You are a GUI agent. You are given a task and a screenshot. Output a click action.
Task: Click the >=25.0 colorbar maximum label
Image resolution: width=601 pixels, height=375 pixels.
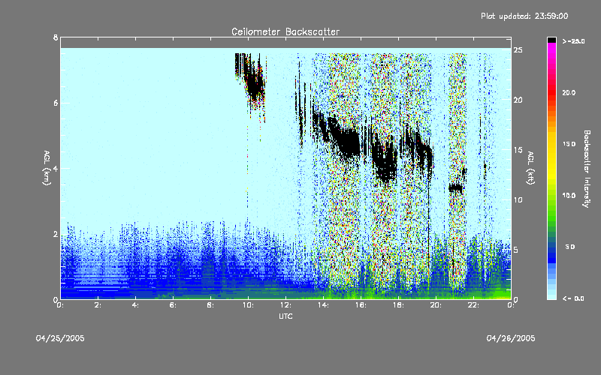[573, 41]
